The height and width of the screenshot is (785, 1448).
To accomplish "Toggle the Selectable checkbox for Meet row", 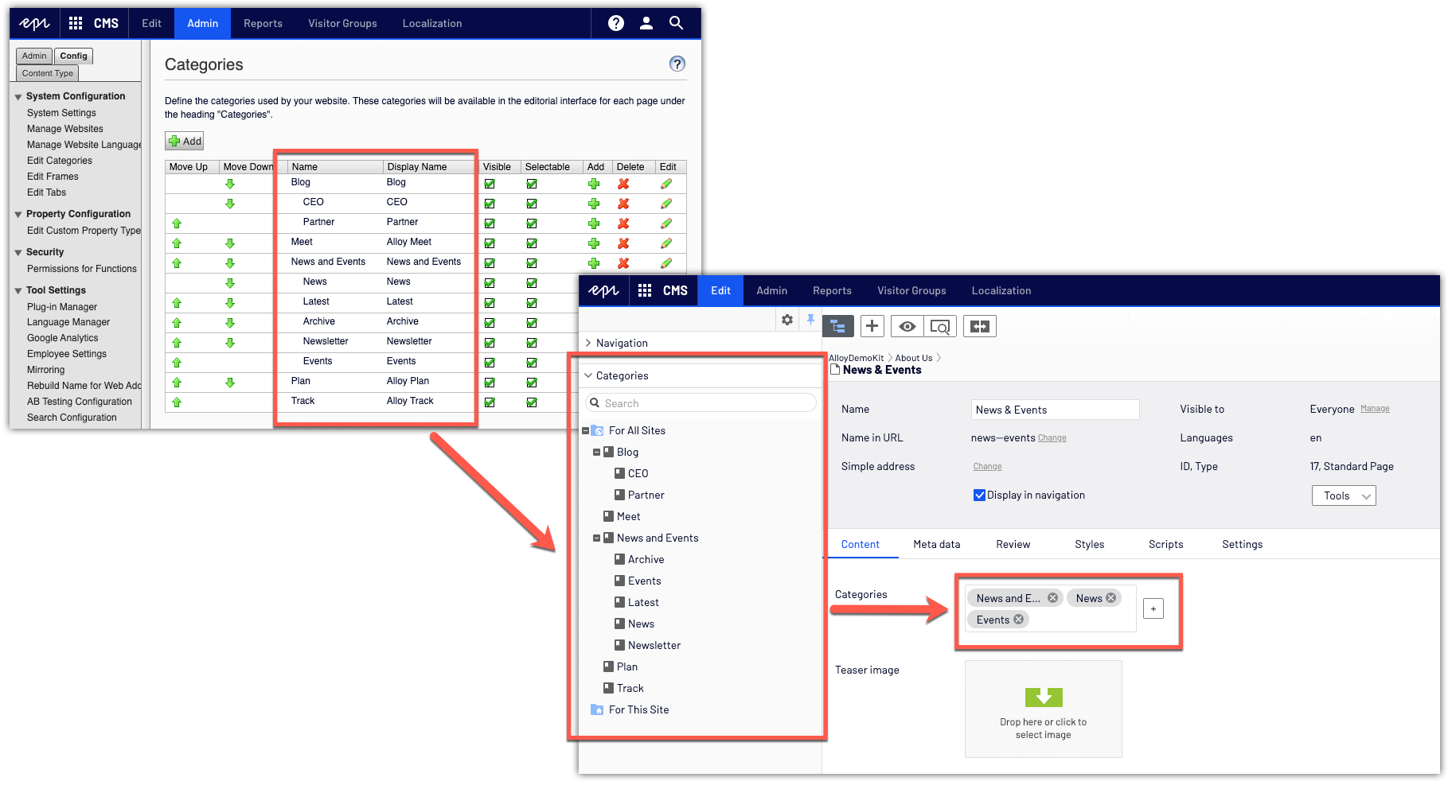I will [x=532, y=243].
